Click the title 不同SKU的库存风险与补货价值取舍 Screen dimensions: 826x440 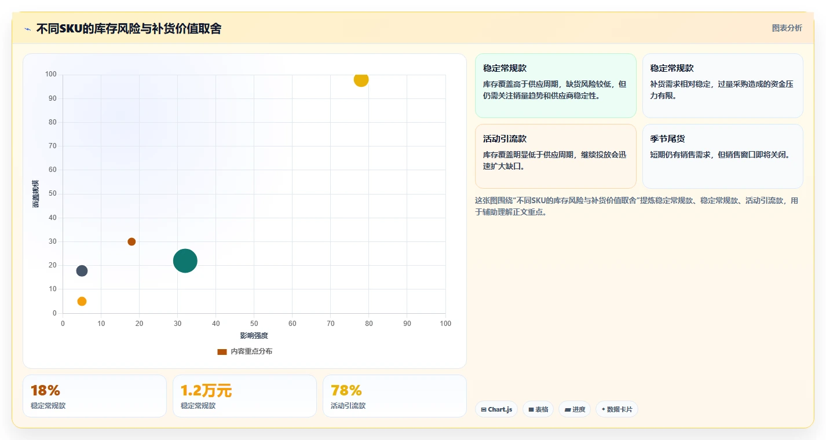pyautogui.click(x=129, y=28)
